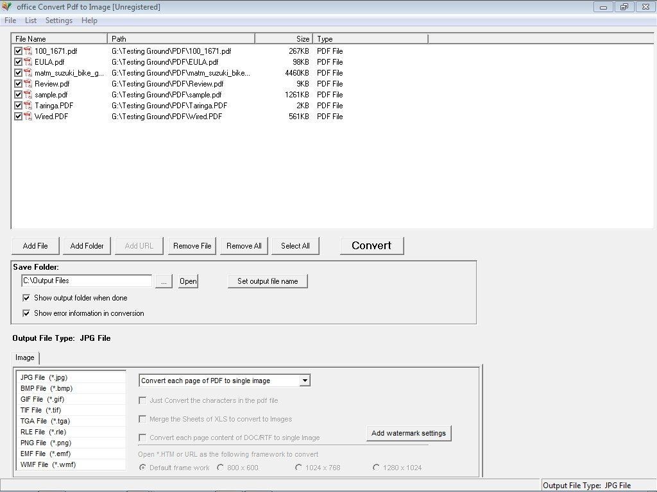Click the Save Folder path input field
The image size is (657, 492).
87,281
